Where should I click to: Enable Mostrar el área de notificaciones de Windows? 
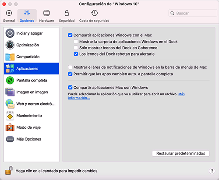point(70,67)
